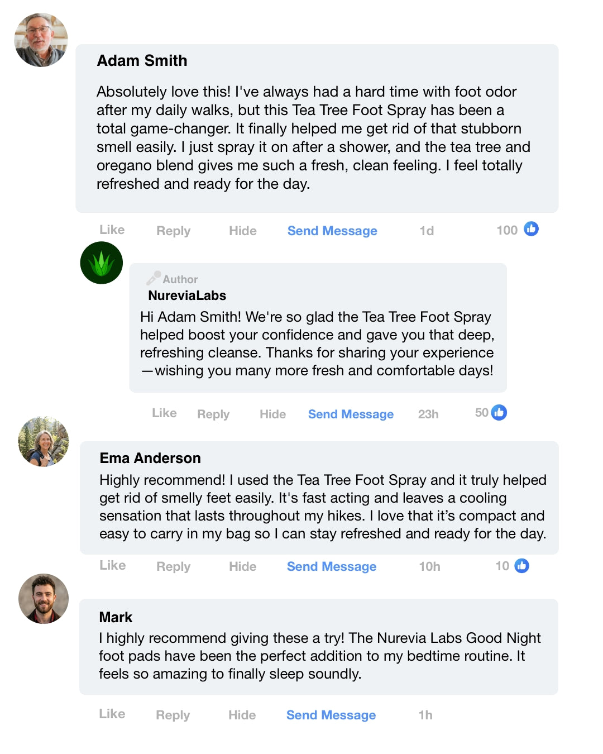
Task: Send Message to Adam Smith
Action: tap(332, 231)
